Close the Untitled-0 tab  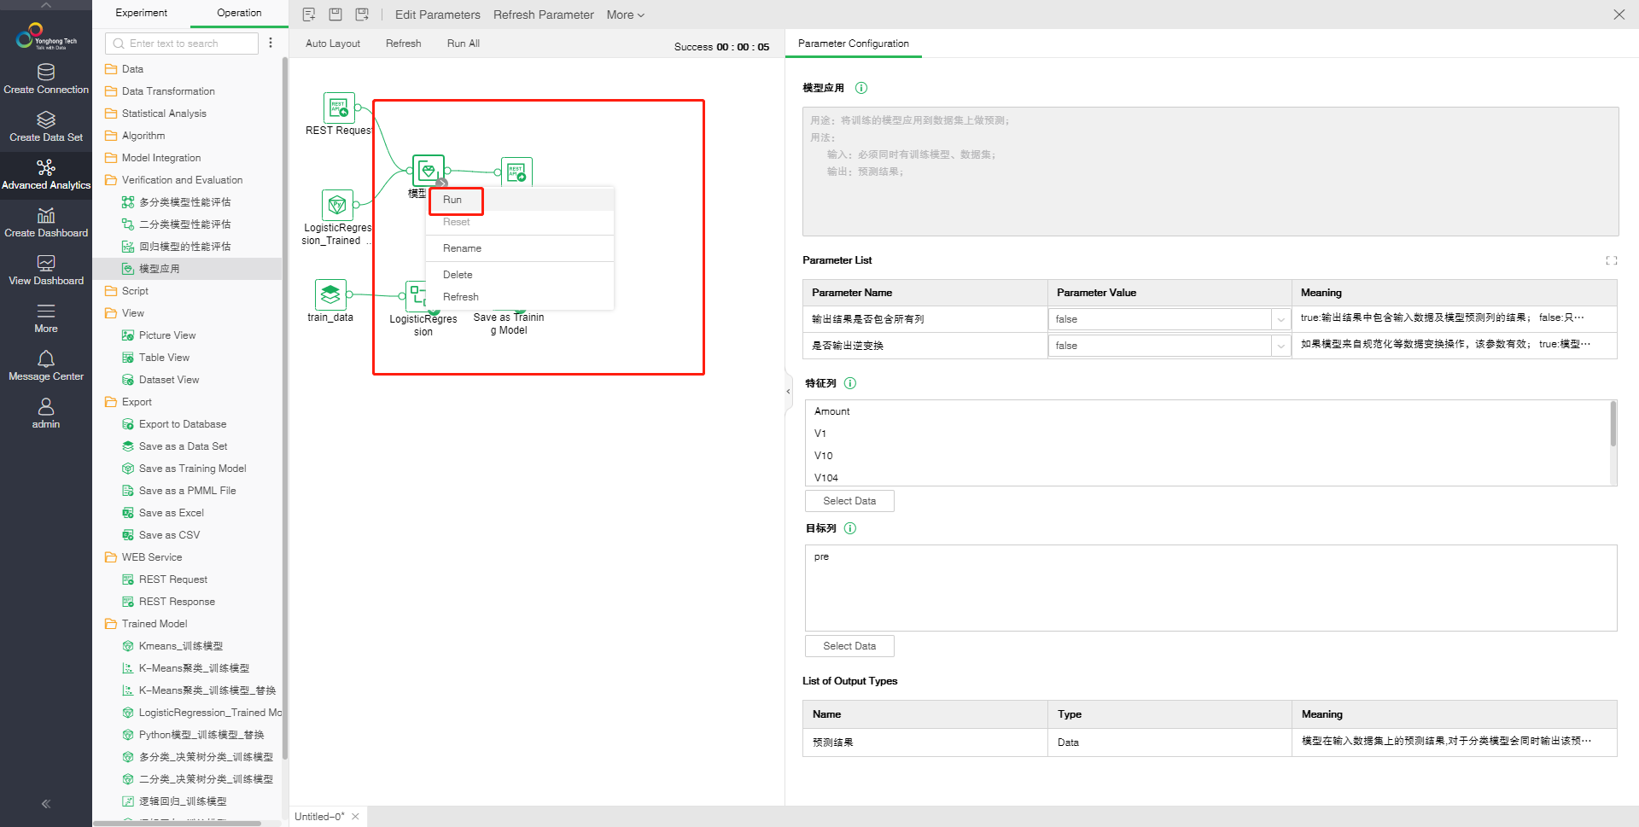pyautogui.click(x=355, y=817)
